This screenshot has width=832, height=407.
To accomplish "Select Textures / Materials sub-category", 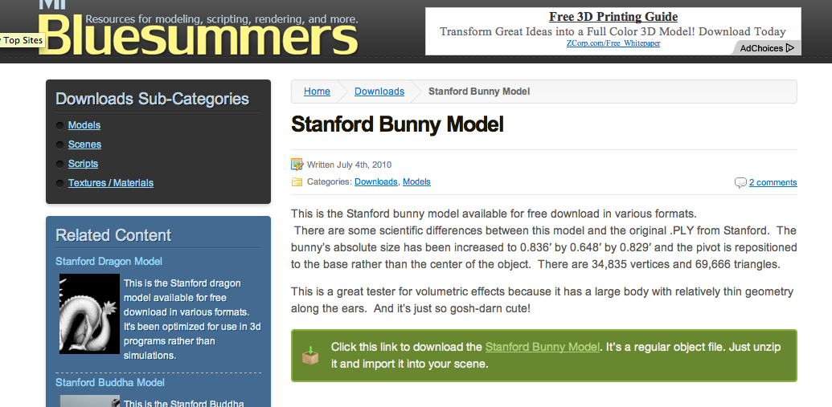I will tap(111, 183).
